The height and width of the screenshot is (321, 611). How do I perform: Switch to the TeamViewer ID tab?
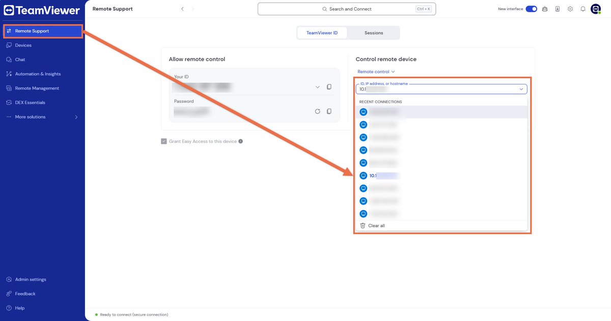(322, 33)
